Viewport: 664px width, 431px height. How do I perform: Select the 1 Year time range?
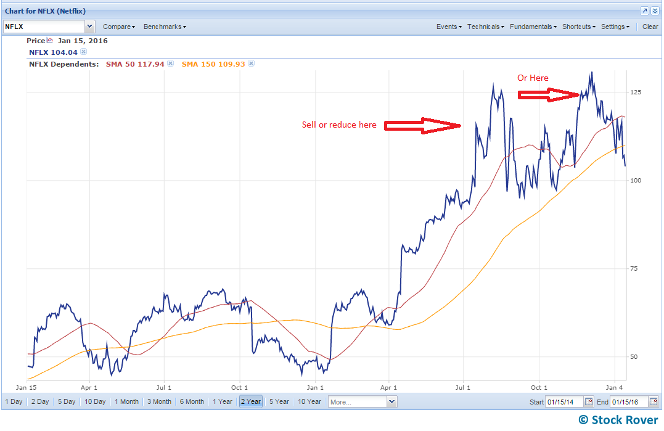point(223,401)
